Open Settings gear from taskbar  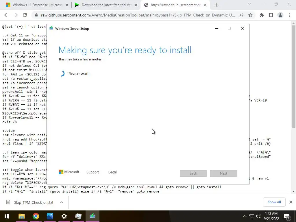pos(64,216)
